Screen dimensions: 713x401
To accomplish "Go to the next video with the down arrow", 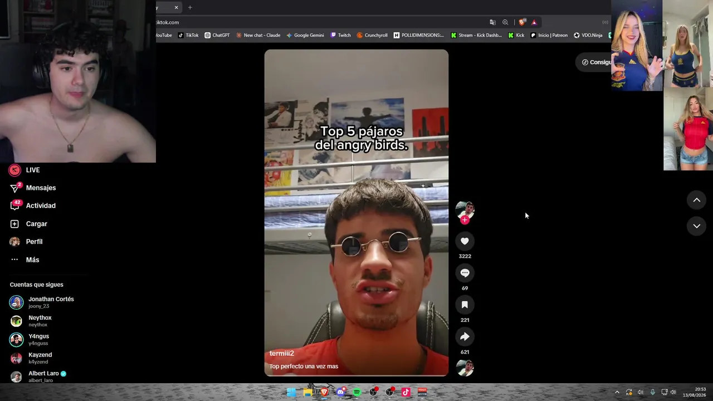I will 696,226.
